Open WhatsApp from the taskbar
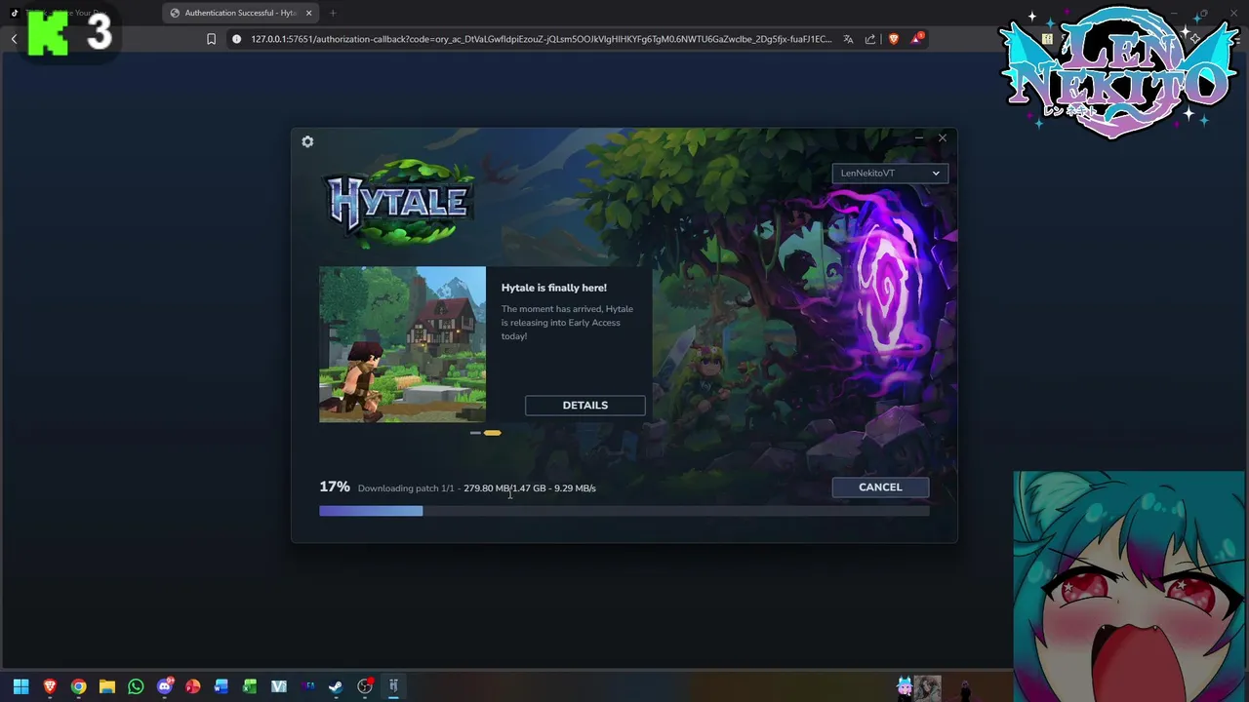1249x702 pixels. pyautogui.click(x=136, y=686)
